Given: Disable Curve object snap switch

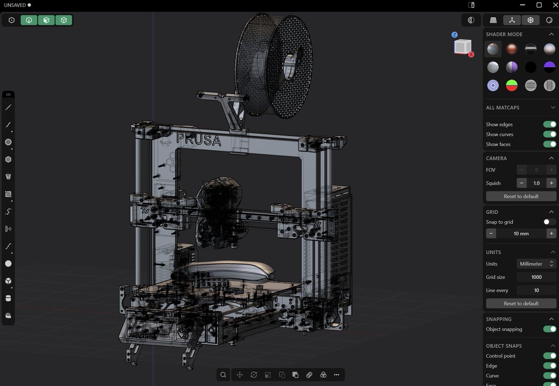Looking at the screenshot, I should pos(550,376).
